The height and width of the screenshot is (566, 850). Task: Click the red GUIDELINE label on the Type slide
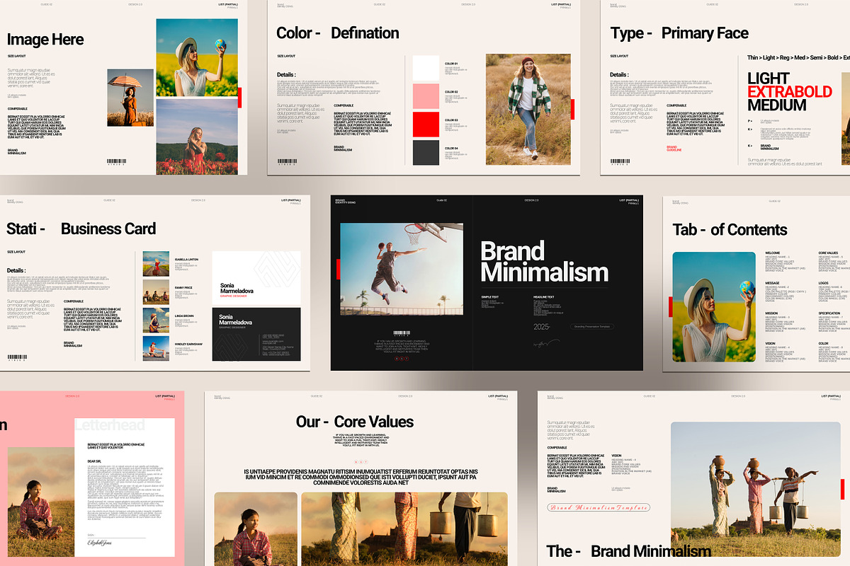click(x=676, y=149)
